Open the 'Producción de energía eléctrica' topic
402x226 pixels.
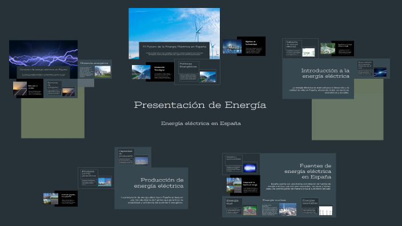tap(151, 188)
